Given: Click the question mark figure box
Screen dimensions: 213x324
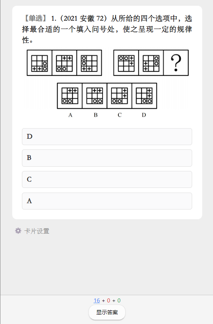Looking at the screenshot, I should [x=176, y=63].
